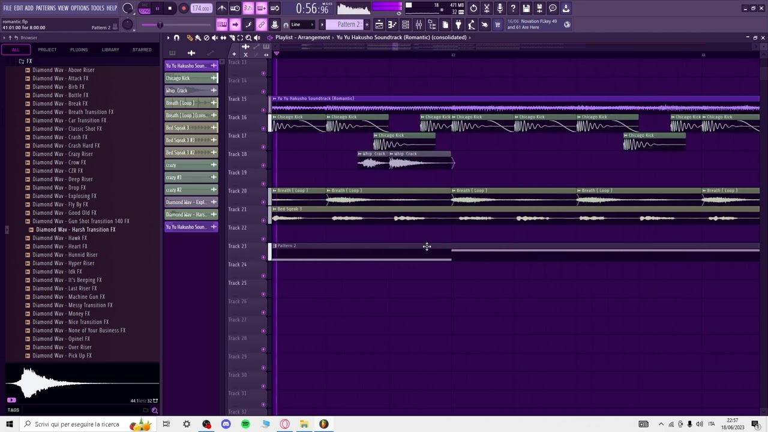Image resolution: width=768 pixels, height=432 pixels.
Task: Open Browser options arrow
Action: coord(4,38)
